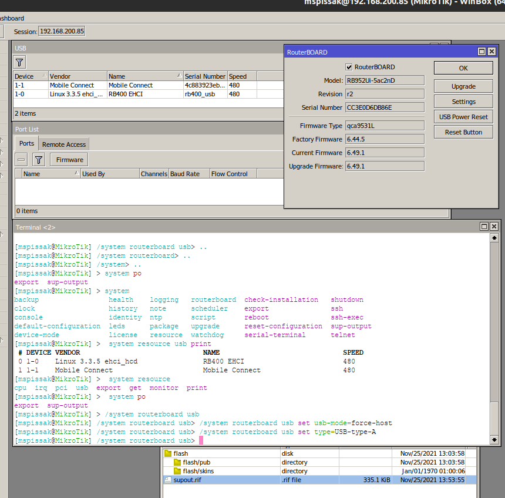Sort by the Device column header
The width and height of the screenshot is (505, 498).
[29, 76]
